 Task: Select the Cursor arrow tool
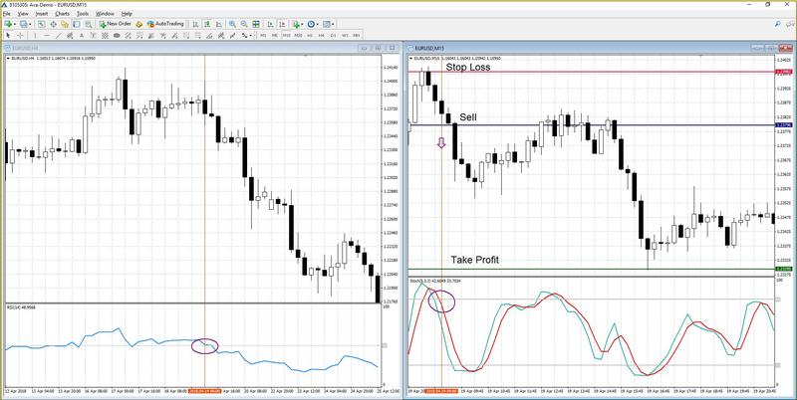[8, 36]
